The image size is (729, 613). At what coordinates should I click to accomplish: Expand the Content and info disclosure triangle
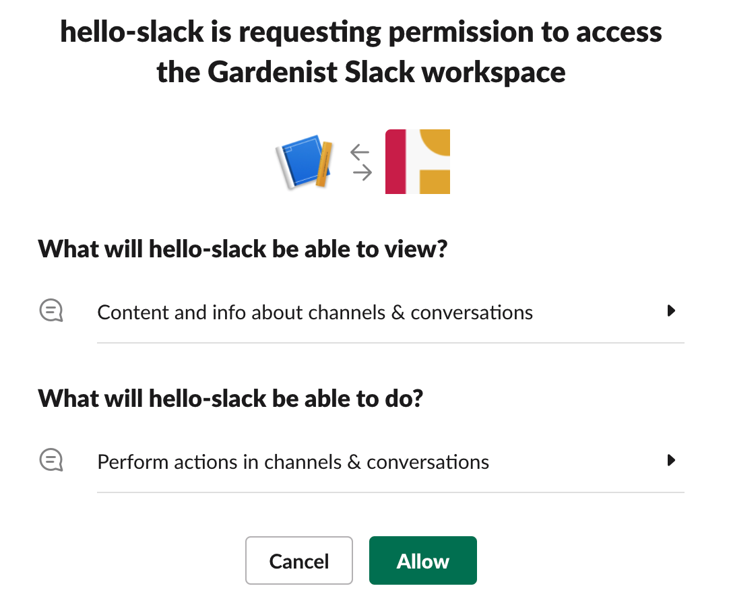pyautogui.click(x=671, y=311)
